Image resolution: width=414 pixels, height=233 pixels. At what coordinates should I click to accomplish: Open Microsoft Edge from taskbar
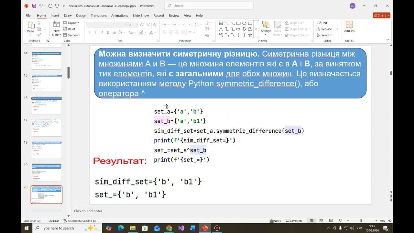121,228
